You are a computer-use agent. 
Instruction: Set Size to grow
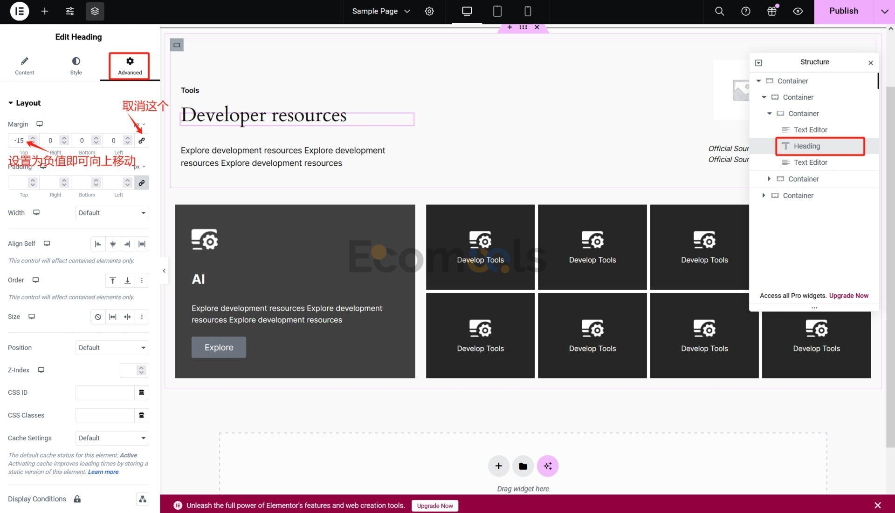pyautogui.click(x=113, y=317)
